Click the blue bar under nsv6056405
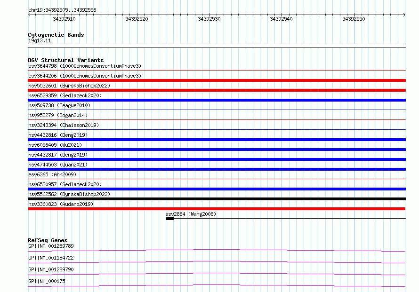The height and width of the screenshot is (292, 419). [217, 150]
